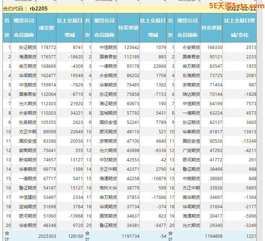The image size is (265, 241).
Task: Click the 成交量 column header
Action: tap(46, 28)
